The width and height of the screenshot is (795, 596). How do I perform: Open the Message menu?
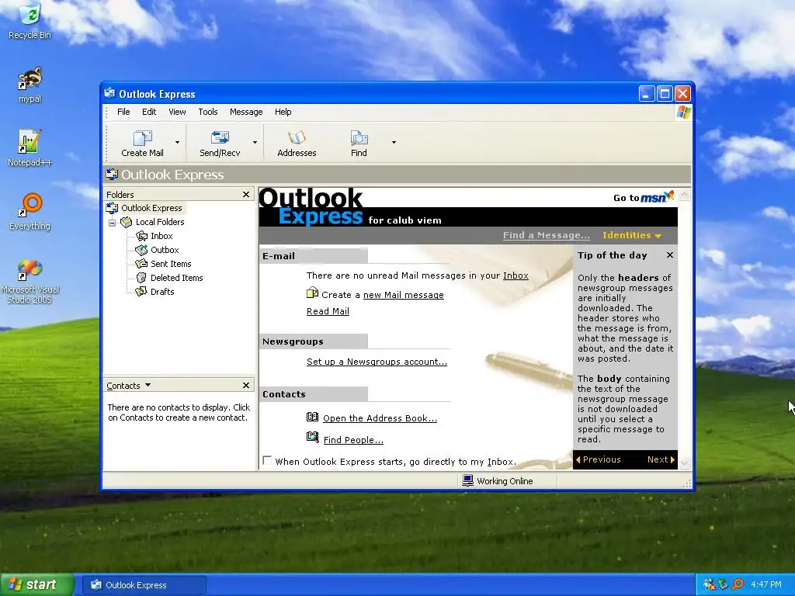[246, 112]
